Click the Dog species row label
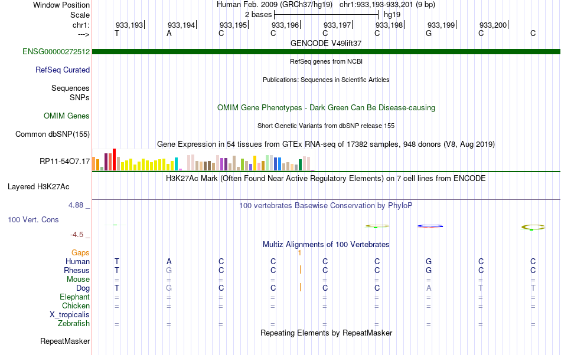The image size is (561, 355). 83,288
